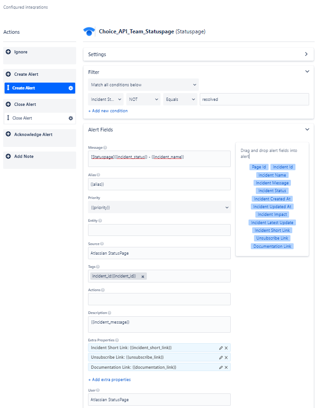Viewport: 316px width, 408px height.
Task: Click the help icon next to Actions field
Action: [x=103, y=290]
